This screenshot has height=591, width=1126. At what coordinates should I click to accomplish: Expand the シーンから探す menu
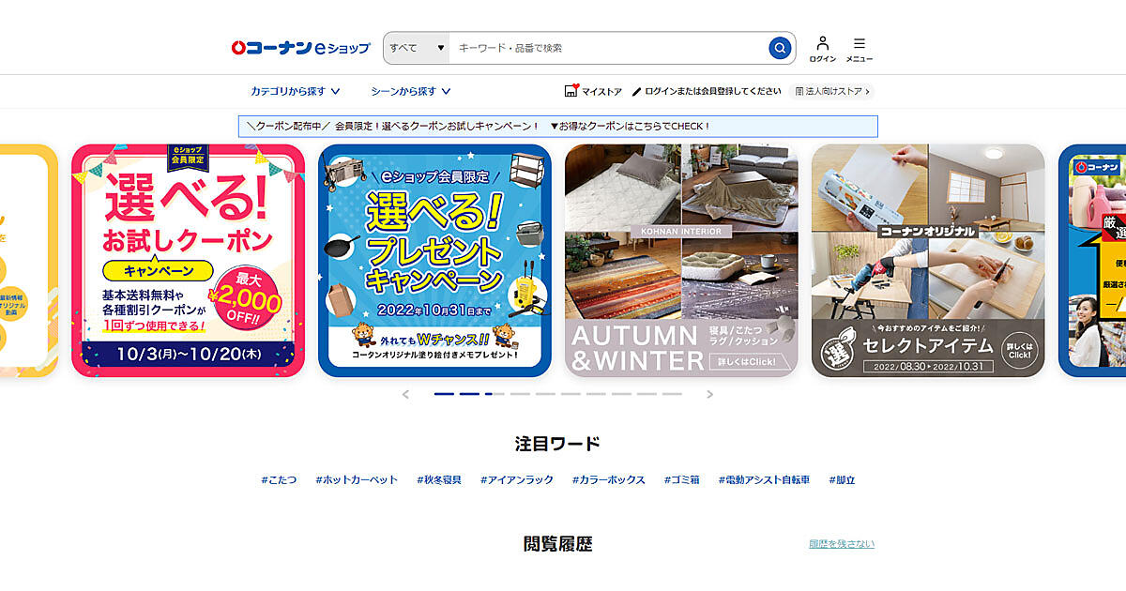[410, 91]
